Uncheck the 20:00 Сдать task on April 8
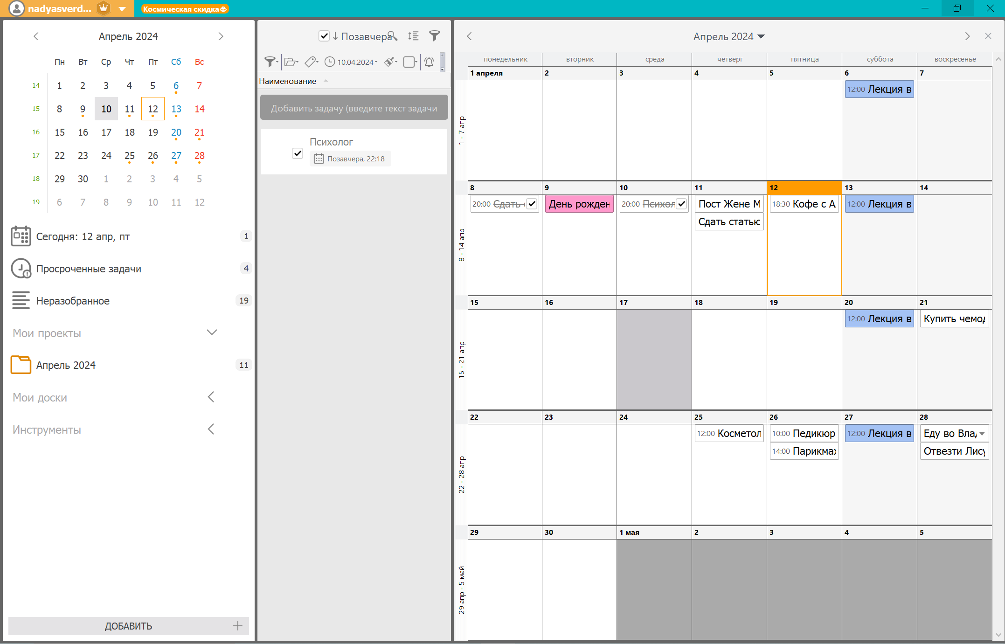The height and width of the screenshot is (644, 1005). tap(532, 204)
